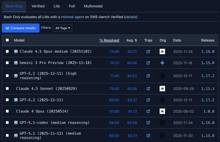220x142 pixels.
Task: Open trajectory link for Gemini 3 Pro Preview
Action: [x=148, y=63]
